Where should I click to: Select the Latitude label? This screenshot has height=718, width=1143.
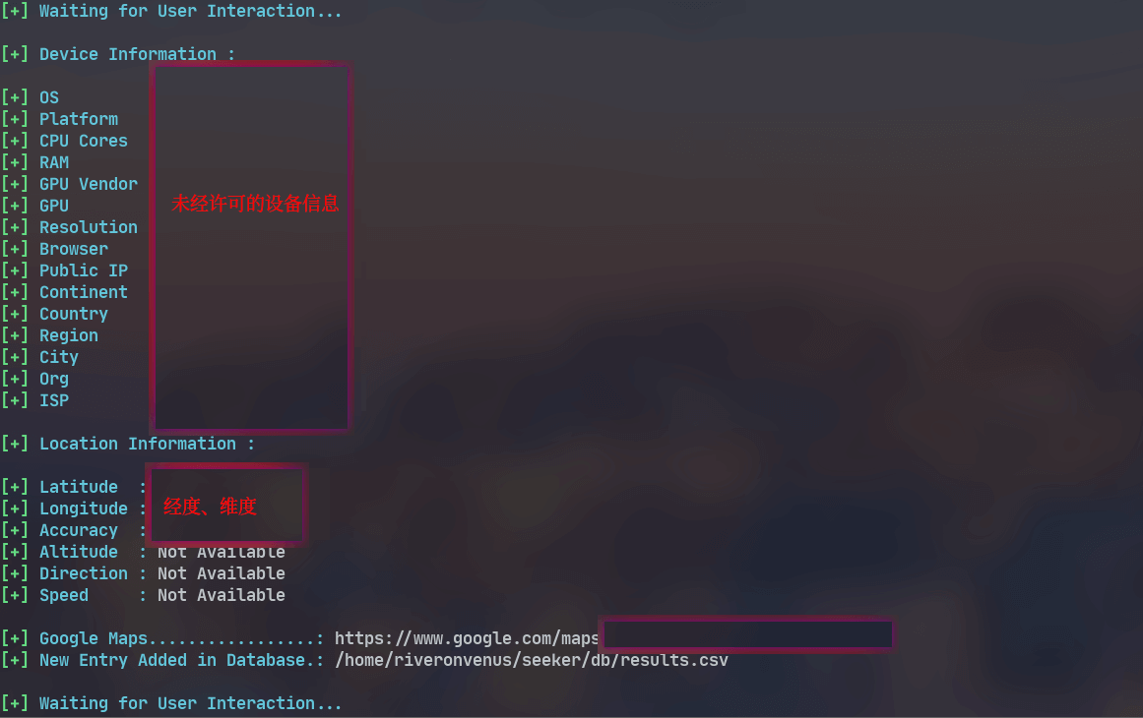point(78,487)
